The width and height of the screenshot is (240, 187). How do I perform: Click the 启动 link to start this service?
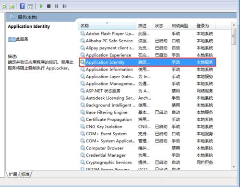[x=12, y=39]
